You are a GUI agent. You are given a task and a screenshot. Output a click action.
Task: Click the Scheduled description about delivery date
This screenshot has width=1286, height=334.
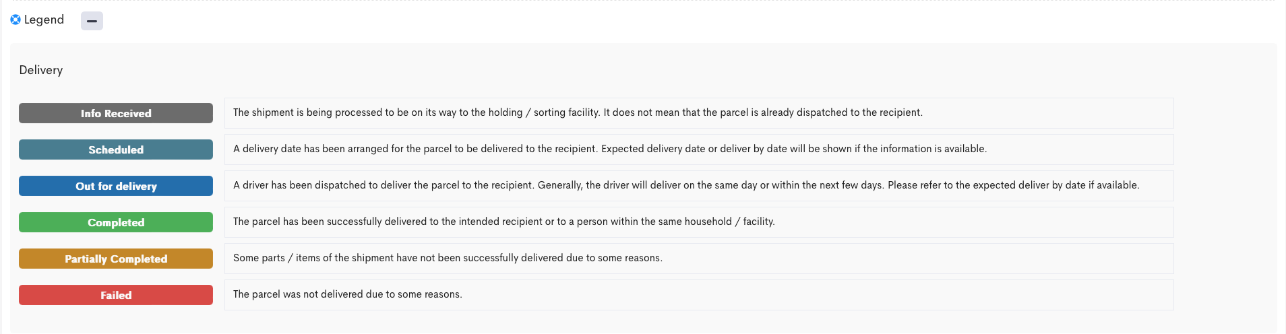pyautogui.click(x=699, y=149)
